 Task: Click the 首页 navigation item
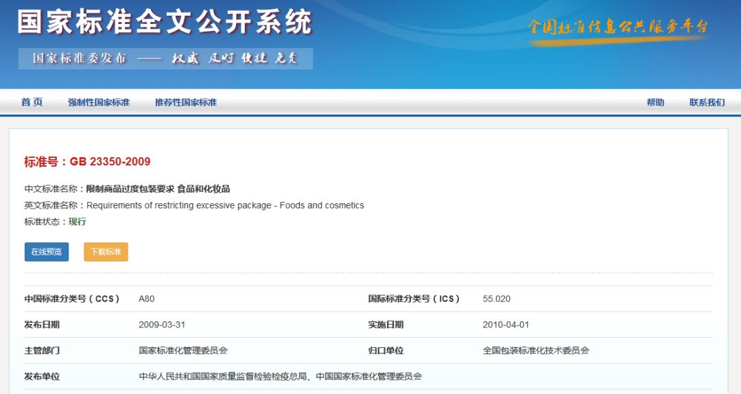32,102
